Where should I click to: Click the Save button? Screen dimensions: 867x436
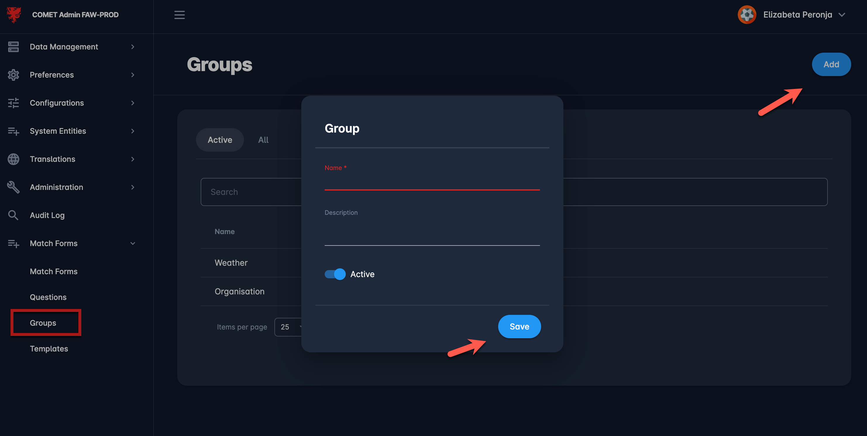(x=519, y=327)
